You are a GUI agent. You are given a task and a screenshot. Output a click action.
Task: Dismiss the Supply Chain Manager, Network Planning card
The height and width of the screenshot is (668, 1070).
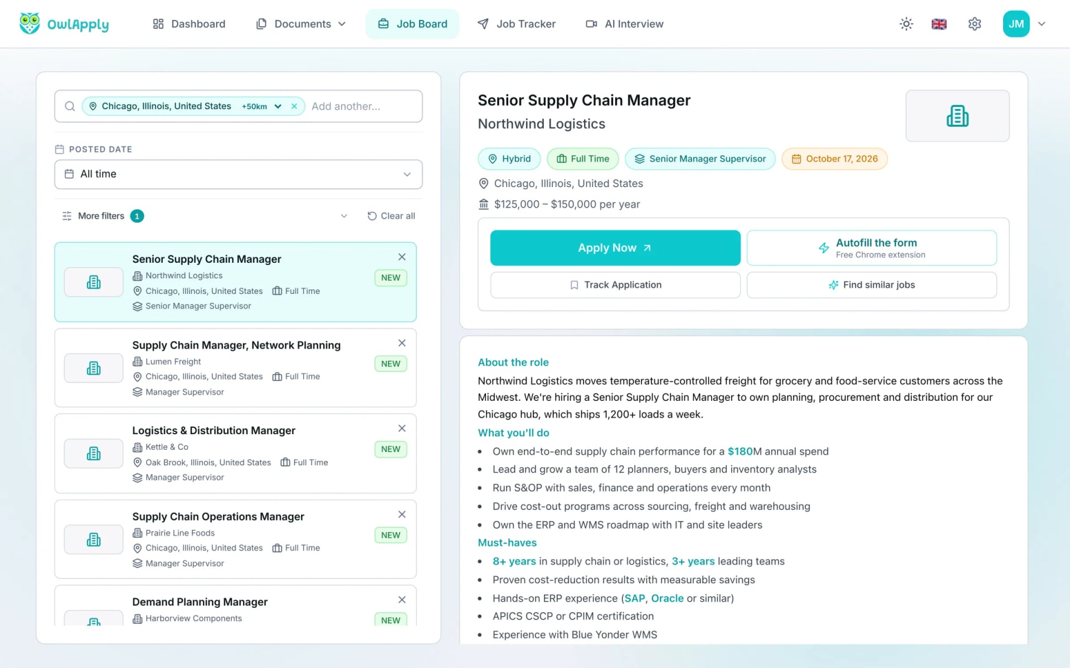tap(402, 343)
